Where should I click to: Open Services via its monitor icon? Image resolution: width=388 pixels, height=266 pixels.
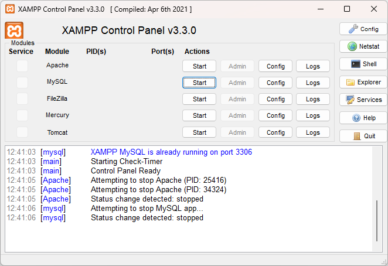tap(350, 100)
